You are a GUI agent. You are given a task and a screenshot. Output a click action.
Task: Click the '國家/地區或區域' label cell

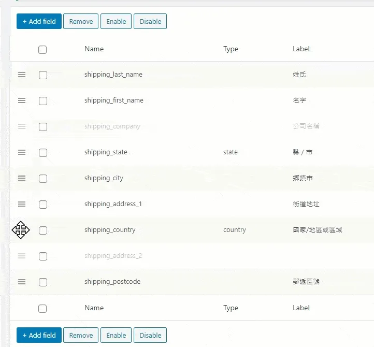coord(318,230)
